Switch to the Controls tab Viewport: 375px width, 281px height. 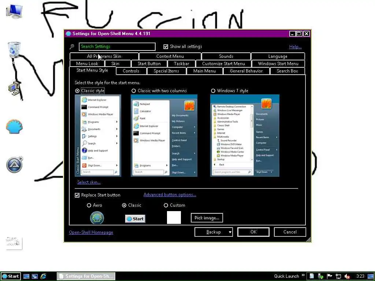(x=131, y=71)
